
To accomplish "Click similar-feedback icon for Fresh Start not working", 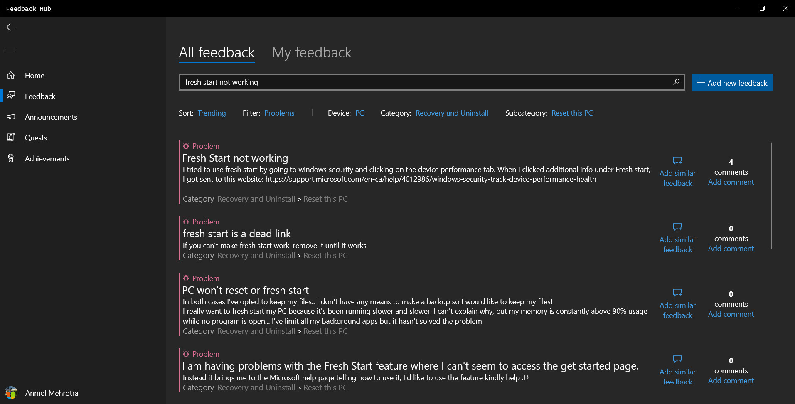I will click(x=677, y=160).
